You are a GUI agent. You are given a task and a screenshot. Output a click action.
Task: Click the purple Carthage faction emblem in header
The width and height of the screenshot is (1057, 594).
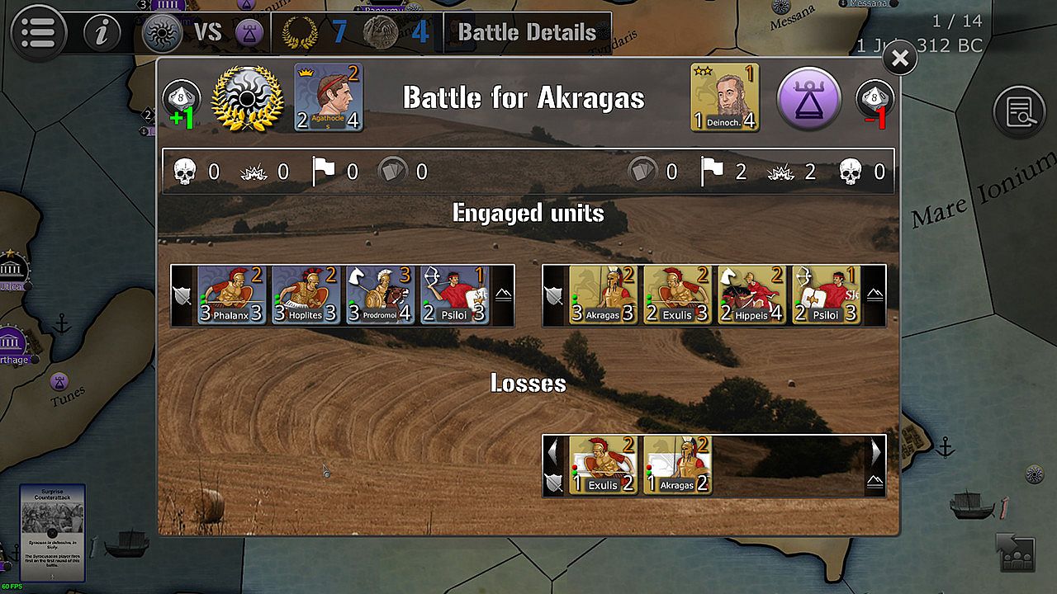click(249, 33)
